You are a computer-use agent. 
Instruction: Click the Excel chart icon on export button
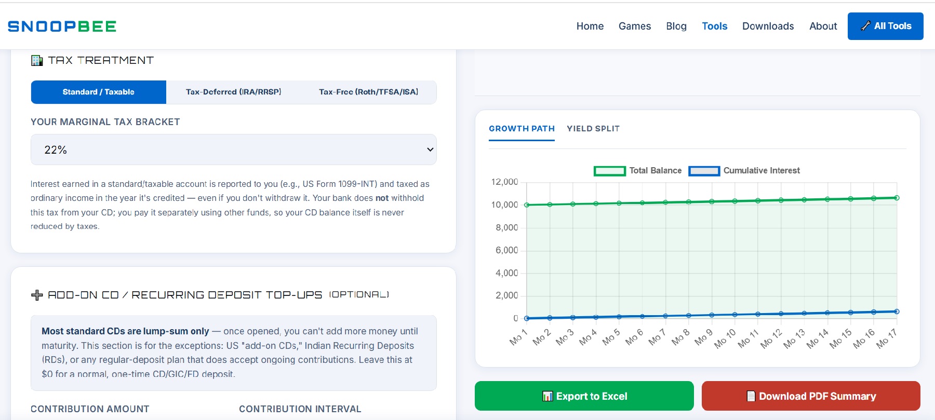[547, 396]
